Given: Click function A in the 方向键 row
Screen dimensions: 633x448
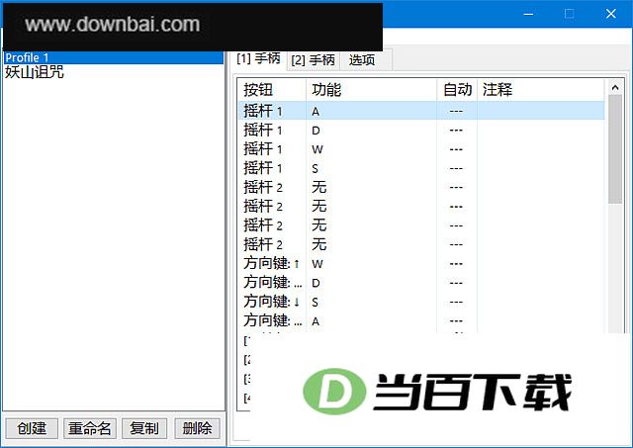Looking at the screenshot, I should [x=316, y=321].
